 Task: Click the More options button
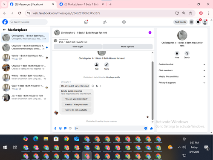(x=127, y=47)
